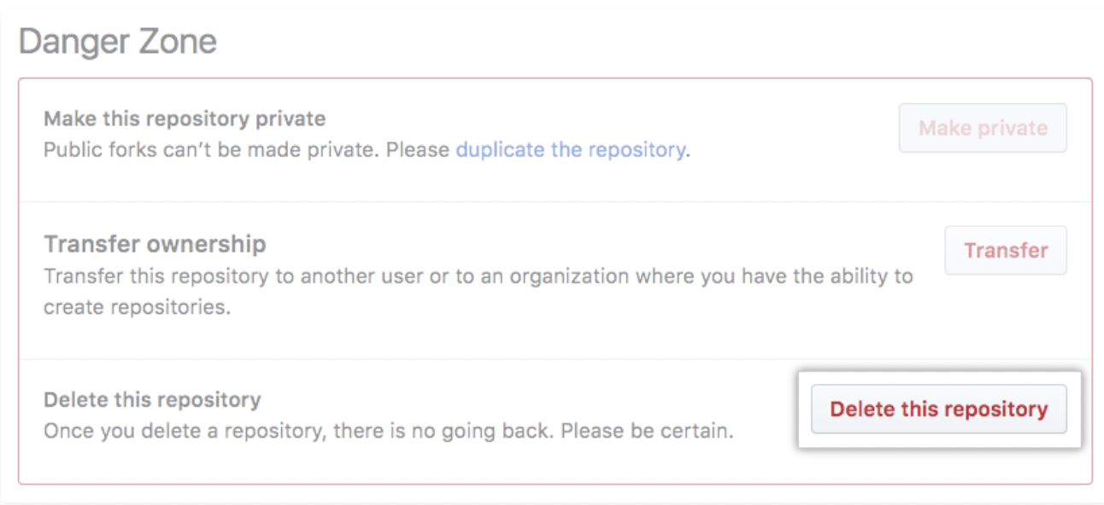This screenshot has height=505, width=1104.
Task: Open the duplicate the repository link
Action: click(x=571, y=150)
